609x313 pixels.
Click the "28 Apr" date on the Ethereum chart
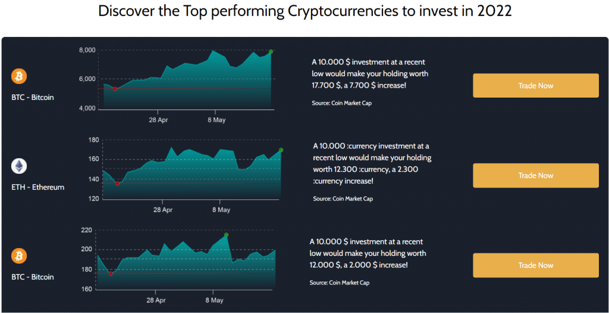pos(163,210)
